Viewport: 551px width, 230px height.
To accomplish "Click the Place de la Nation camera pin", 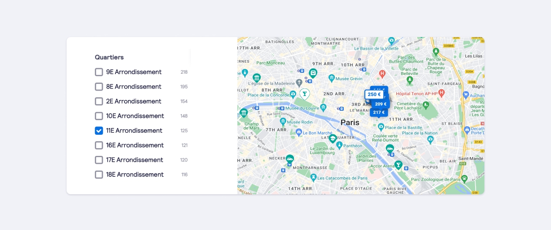I will coord(430,139).
